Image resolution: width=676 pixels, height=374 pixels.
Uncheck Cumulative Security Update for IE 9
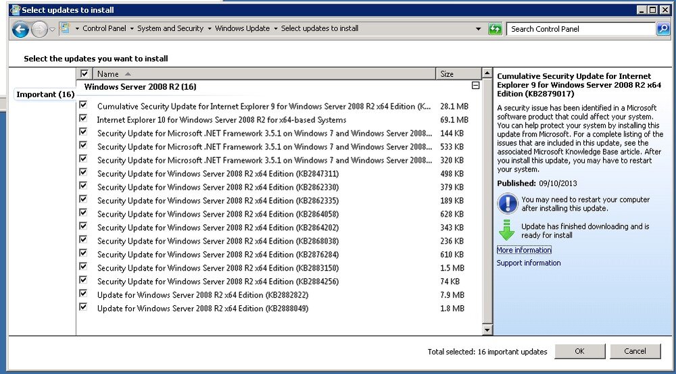pyautogui.click(x=83, y=105)
